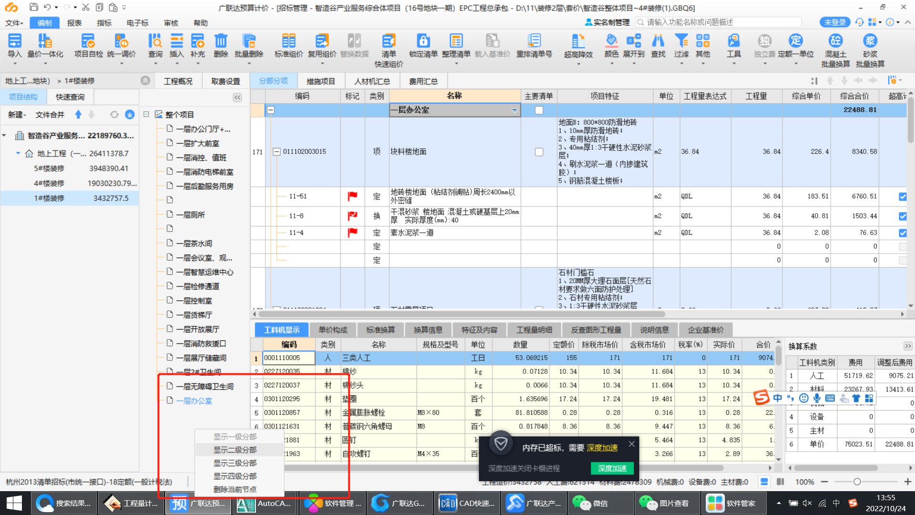Click 标准组价 icon
915x515 pixels.
(288, 46)
